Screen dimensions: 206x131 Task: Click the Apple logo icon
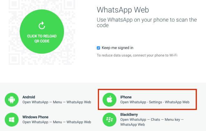tap(110, 99)
